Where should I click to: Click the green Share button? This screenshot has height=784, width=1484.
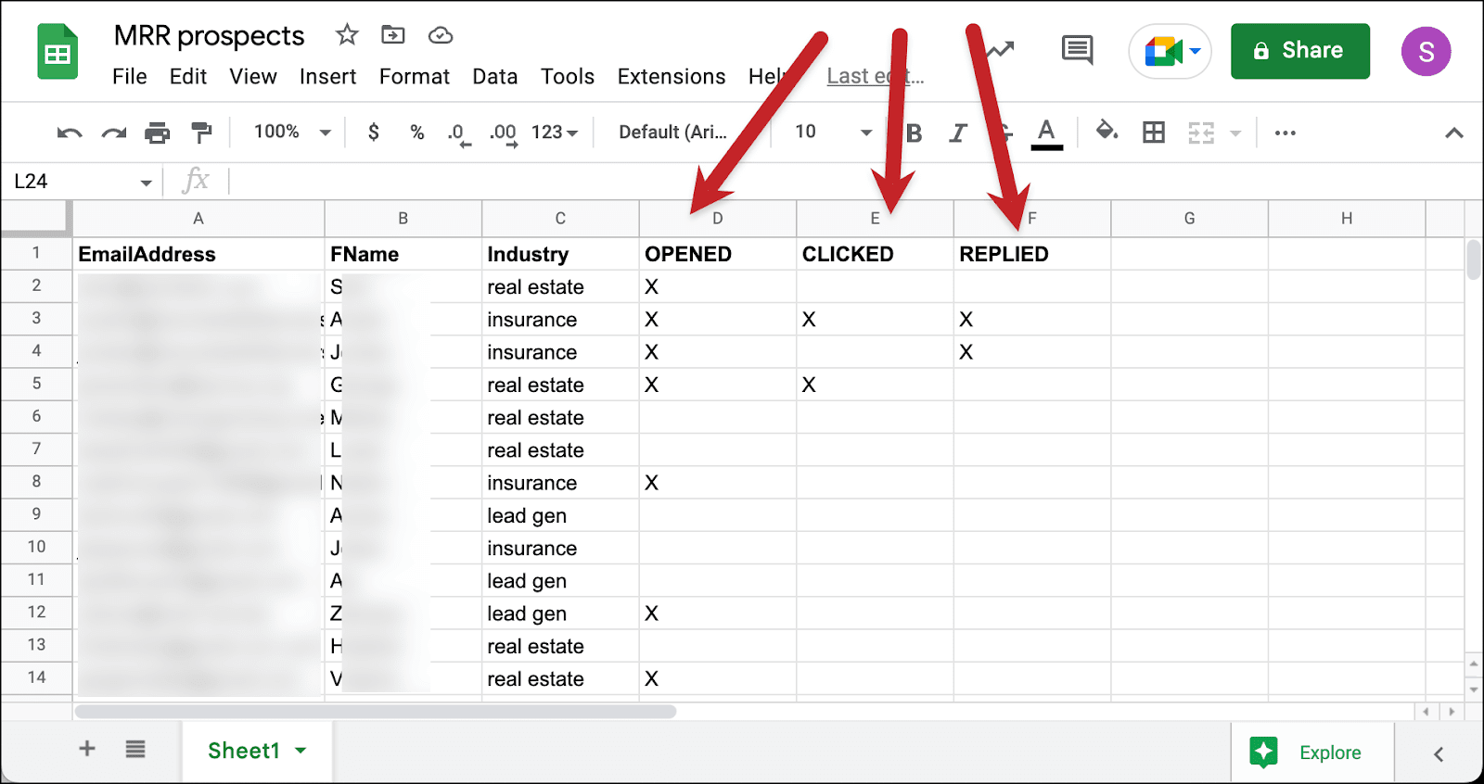(1299, 51)
